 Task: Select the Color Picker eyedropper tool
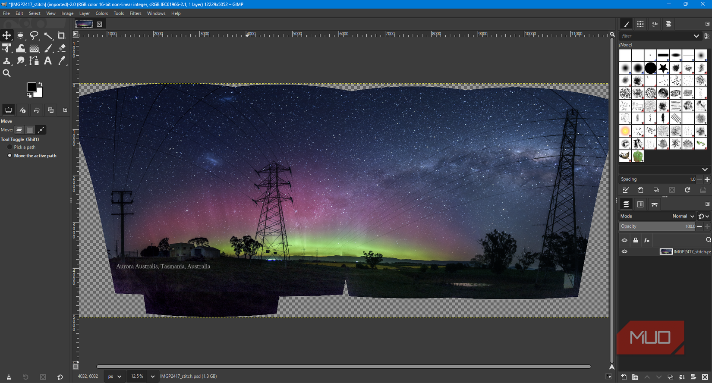pos(62,61)
